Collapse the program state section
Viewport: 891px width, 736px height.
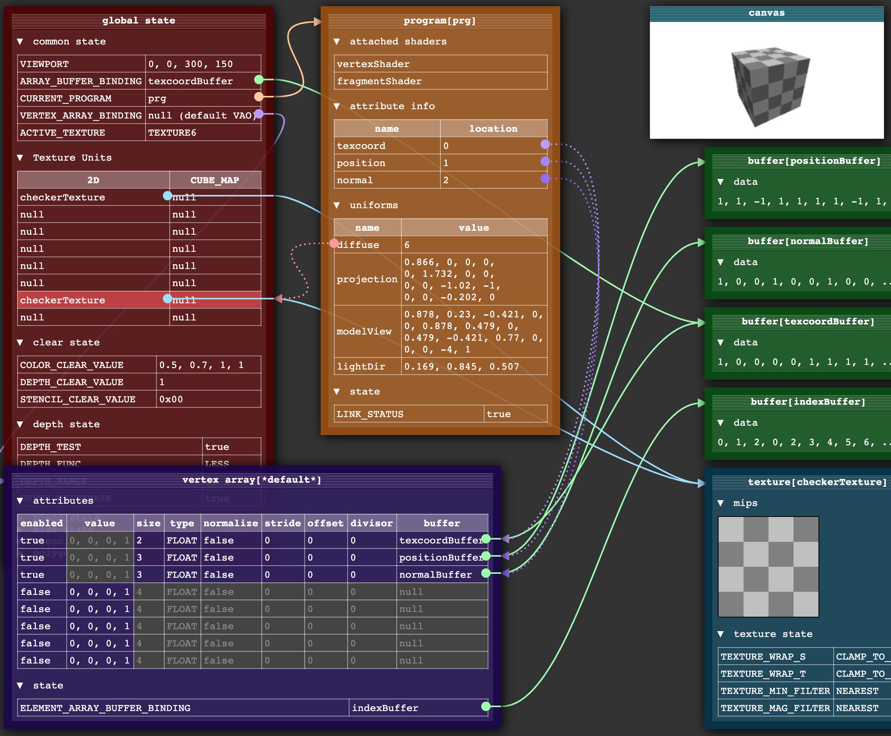[337, 392]
